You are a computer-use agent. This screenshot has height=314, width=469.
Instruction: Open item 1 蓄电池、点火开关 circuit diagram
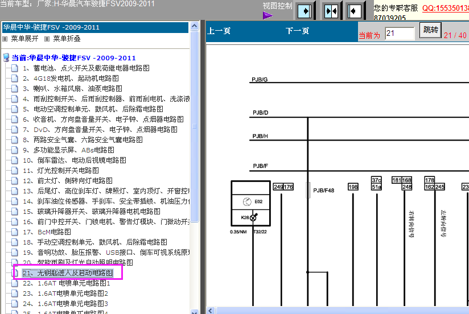pyautogui.click(x=86, y=68)
